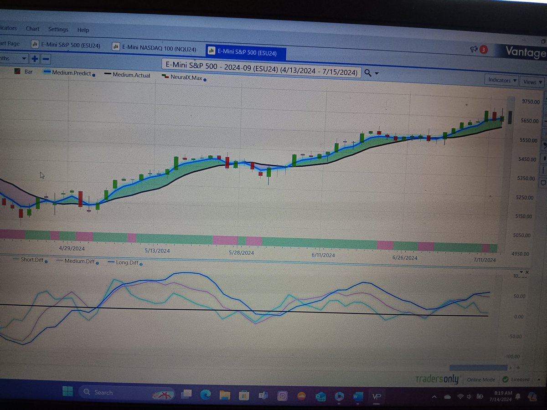Switch to E-Mini NASDAQ 100 (NQU24) tab

pyautogui.click(x=154, y=48)
